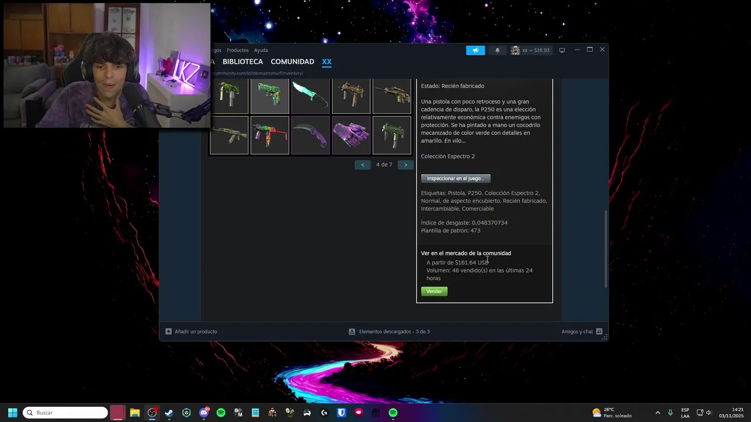Image resolution: width=751 pixels, height=422 pixels.
Task: Click the price text A partir de $161.64
Action: pos(458,263)
